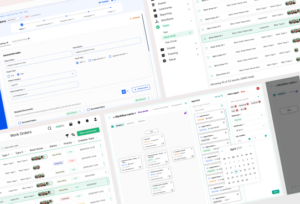Expand the Tickets section with its chevron
Viewport: 300px width, 204px height.
195,43
